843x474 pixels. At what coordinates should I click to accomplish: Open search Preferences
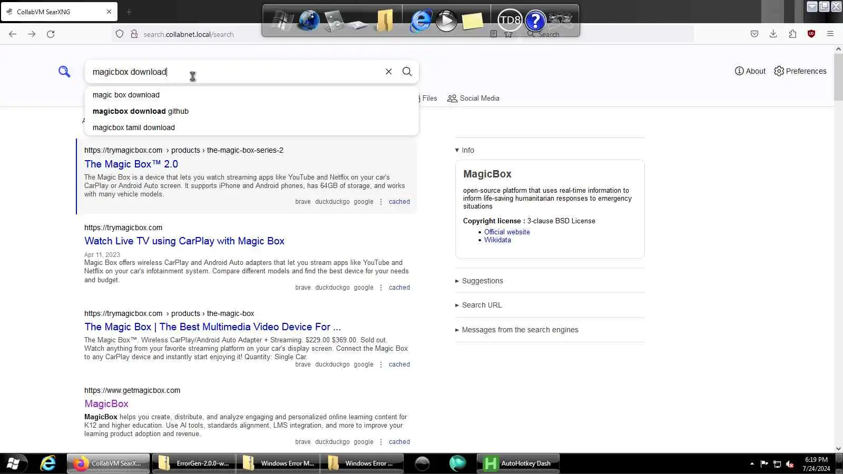coord(800,71)
